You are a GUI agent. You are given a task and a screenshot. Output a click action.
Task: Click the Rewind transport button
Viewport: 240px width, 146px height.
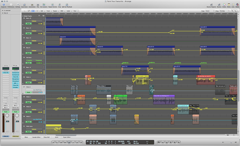pos(61,142)
